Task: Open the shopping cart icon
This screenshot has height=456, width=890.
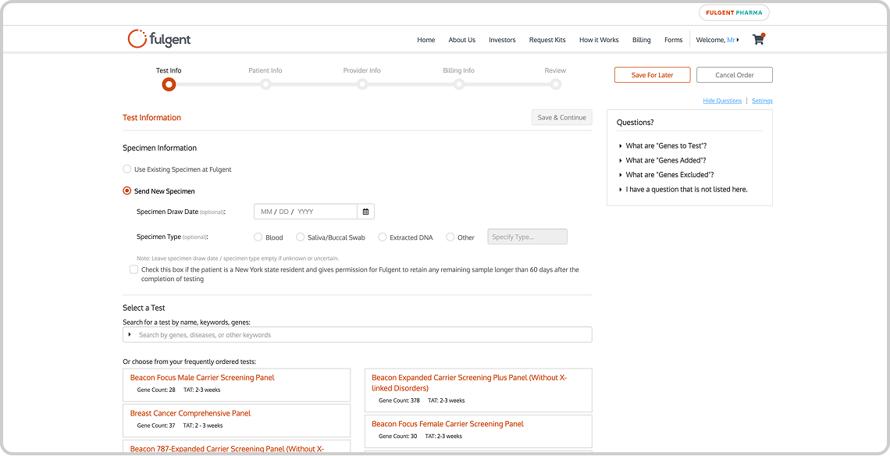Action: [x=757, y=39]
